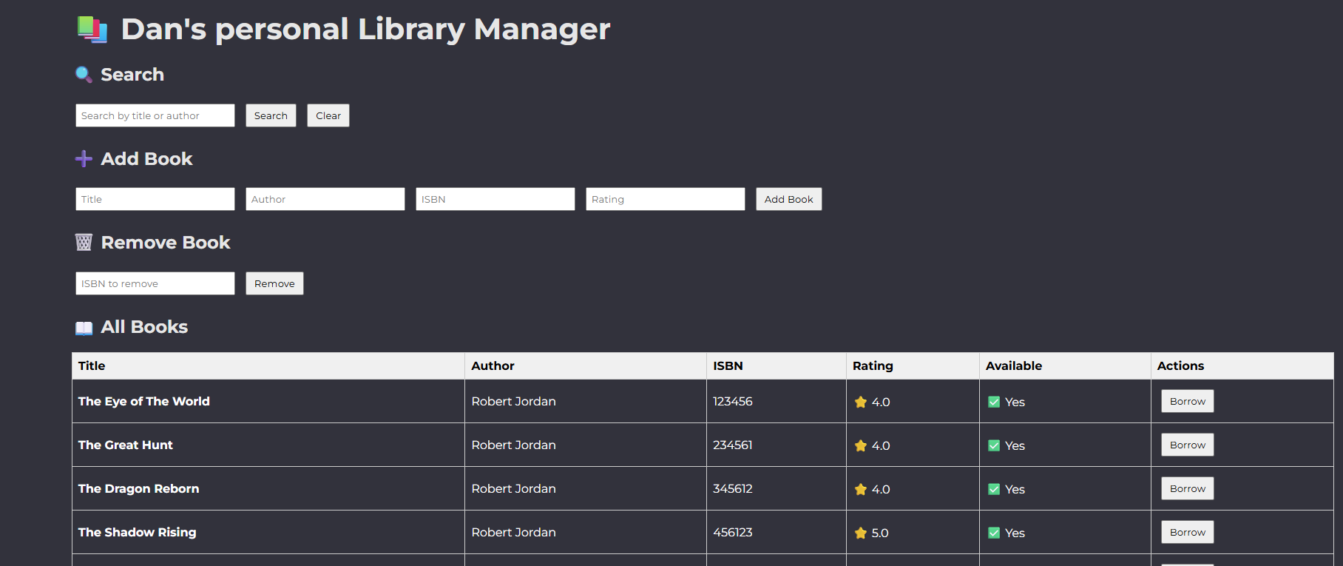Click star rating icon for The Great Hunt
Screen dimensions: 1343x566
860,445
